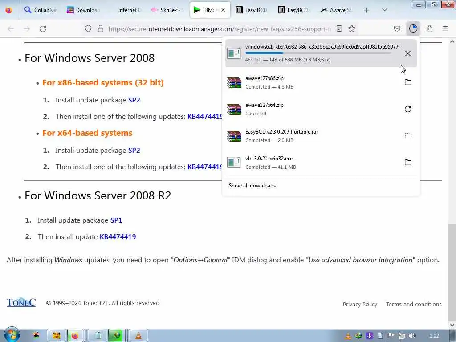This screenshot has height=342, width=456.
Task: Open the Windows Start menu
Action: click(x=12, y=335)
